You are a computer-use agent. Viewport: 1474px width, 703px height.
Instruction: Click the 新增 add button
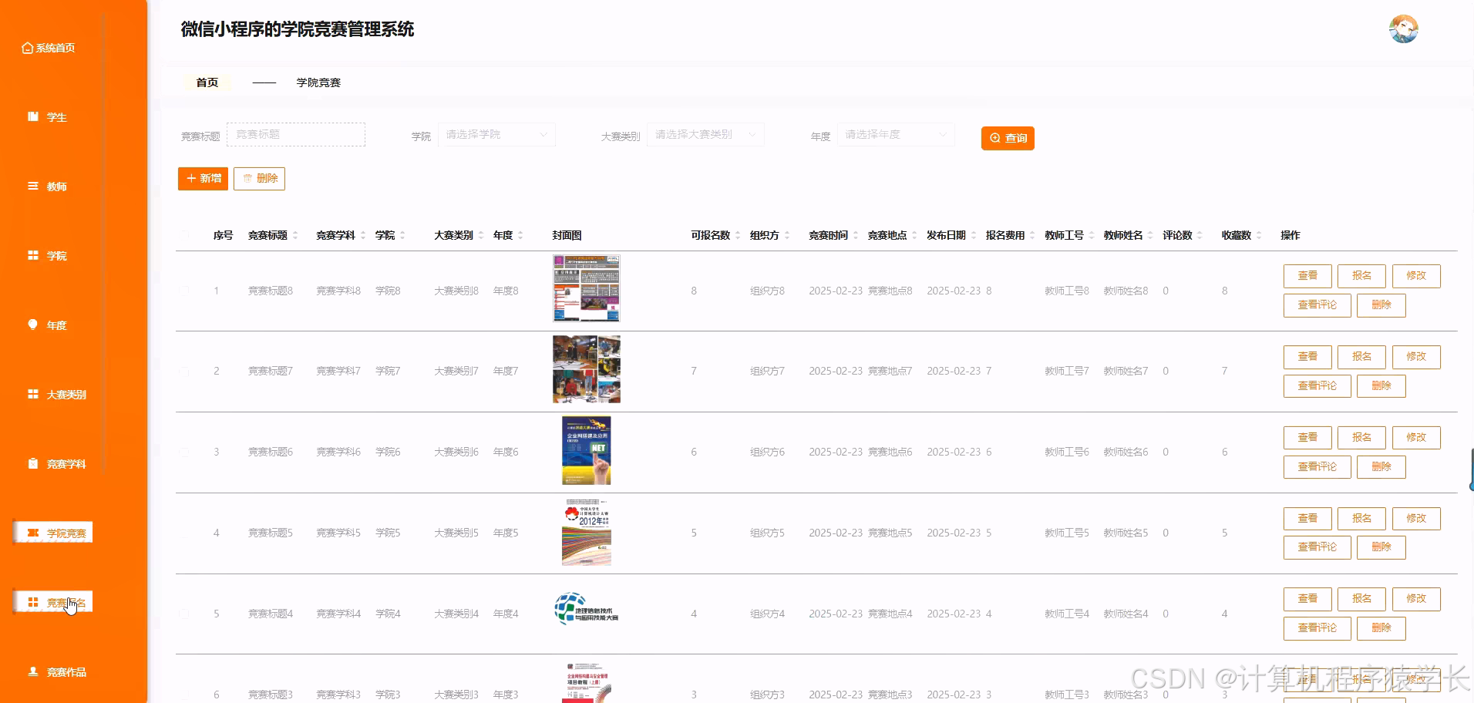coord(202,178)
